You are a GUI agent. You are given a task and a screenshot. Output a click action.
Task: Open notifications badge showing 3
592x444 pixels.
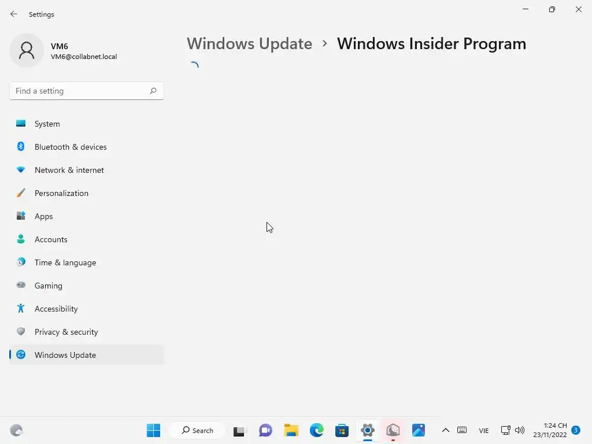click(x=576, y=430)
